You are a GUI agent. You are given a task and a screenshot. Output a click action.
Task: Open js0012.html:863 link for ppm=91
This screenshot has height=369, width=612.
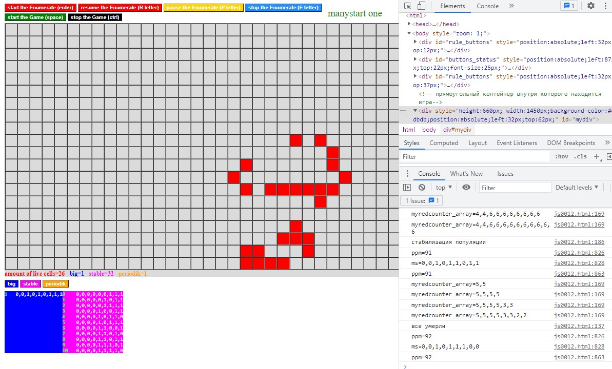click(579, 274)
